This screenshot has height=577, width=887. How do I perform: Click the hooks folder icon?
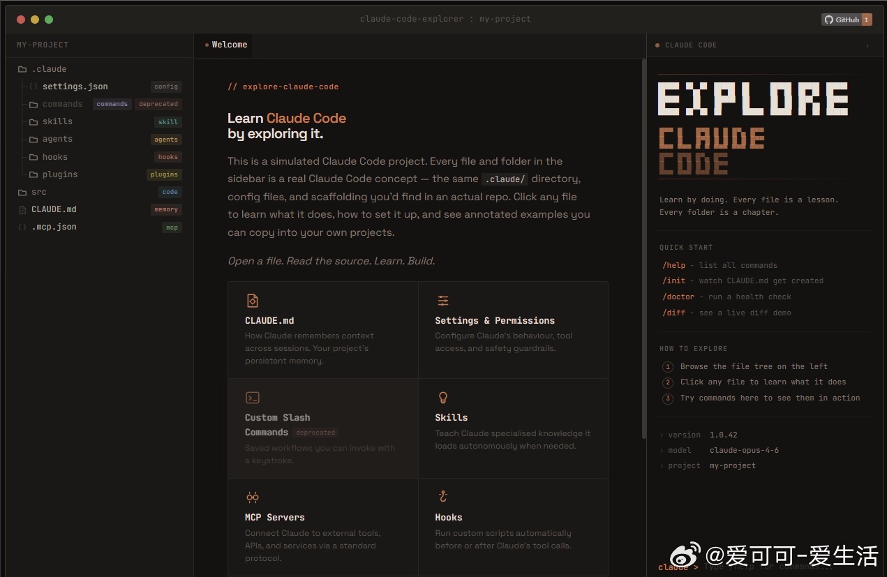(x=33, y=157)
